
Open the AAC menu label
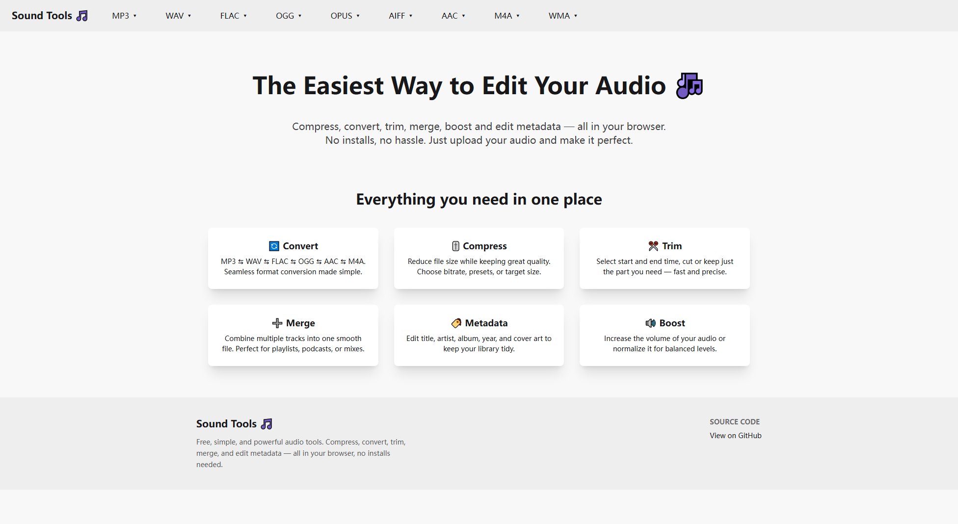pos(450,16)
